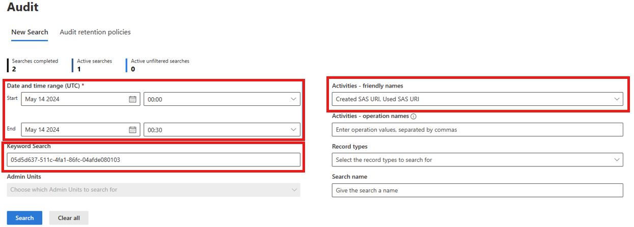Select the Searches completed counter
The image size is (634, 227).
(35, 65)
